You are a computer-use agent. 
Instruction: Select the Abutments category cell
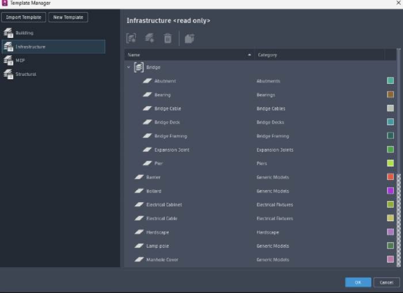coord(268,81)
